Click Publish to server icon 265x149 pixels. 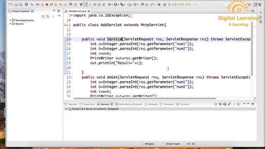click(238, 104)
